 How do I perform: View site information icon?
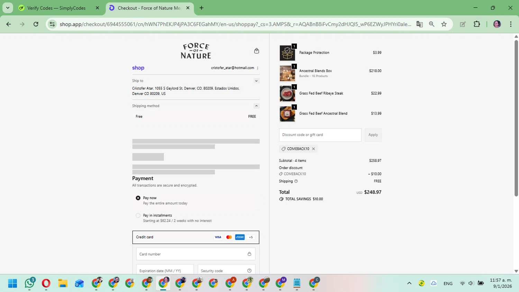(52, 24)
